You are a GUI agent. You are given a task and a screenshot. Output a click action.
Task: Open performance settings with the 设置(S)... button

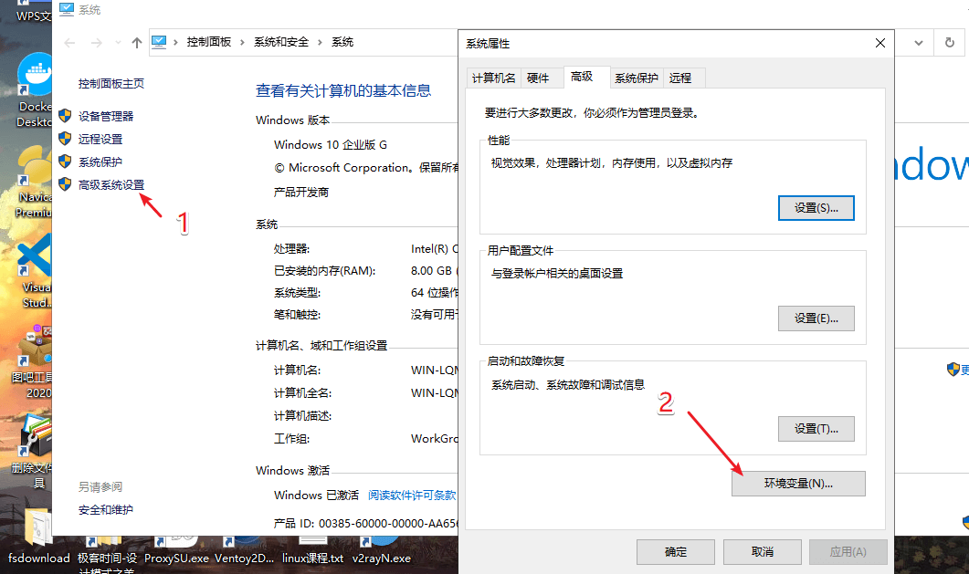click(x=816, y=208)
